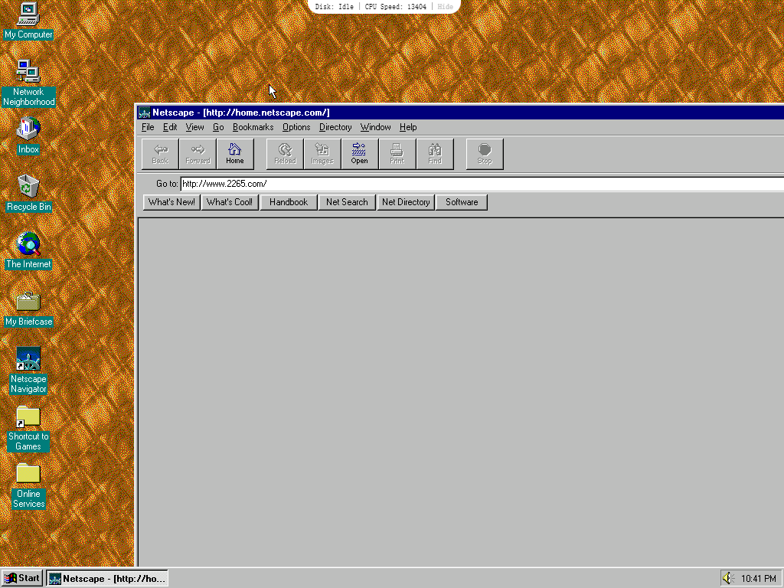Click the What's New! button

(171, 201)
